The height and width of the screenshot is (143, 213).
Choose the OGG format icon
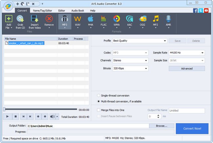pos(142,19)
